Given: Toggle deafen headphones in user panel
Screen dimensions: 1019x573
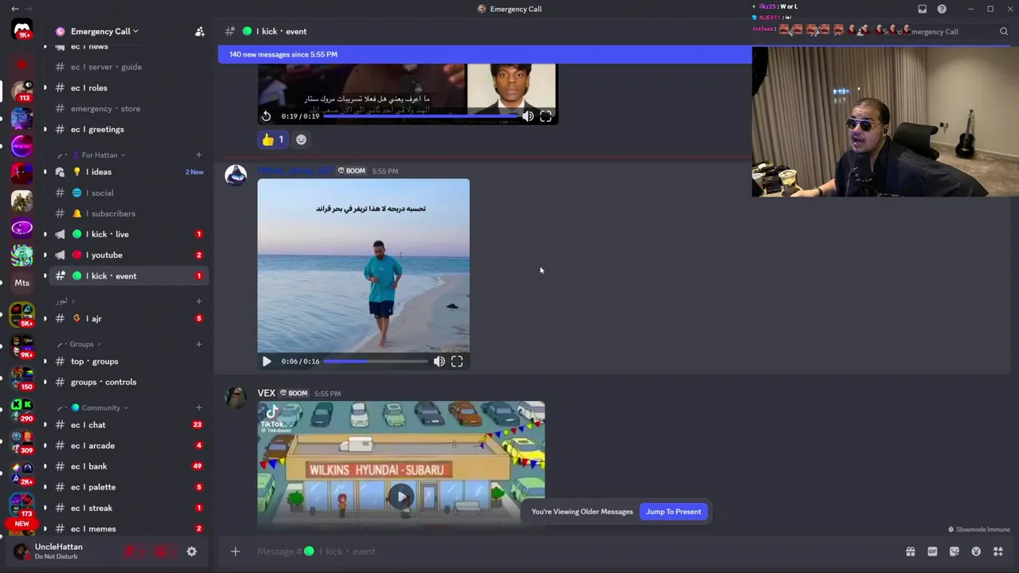Looking at the screenshot, I should pos(162,552).
